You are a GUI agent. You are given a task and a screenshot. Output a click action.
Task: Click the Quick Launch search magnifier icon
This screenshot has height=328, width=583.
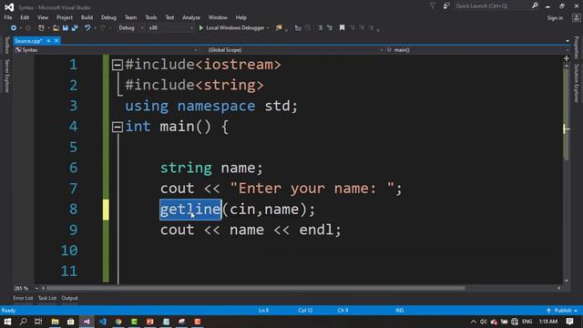pos(535,5)
